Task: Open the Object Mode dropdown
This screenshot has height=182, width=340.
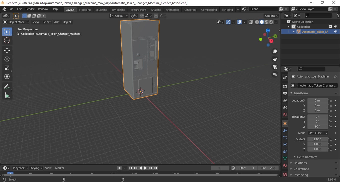Action: [16, 22]
